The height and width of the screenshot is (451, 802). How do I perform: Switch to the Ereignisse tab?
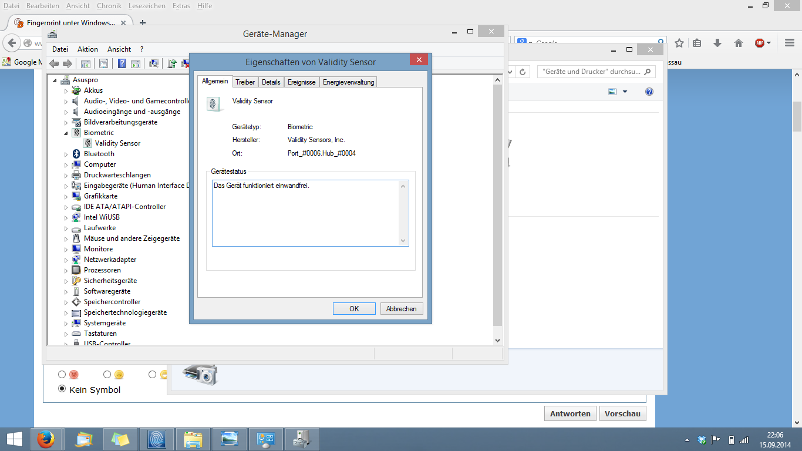click(x=302, y=82)
